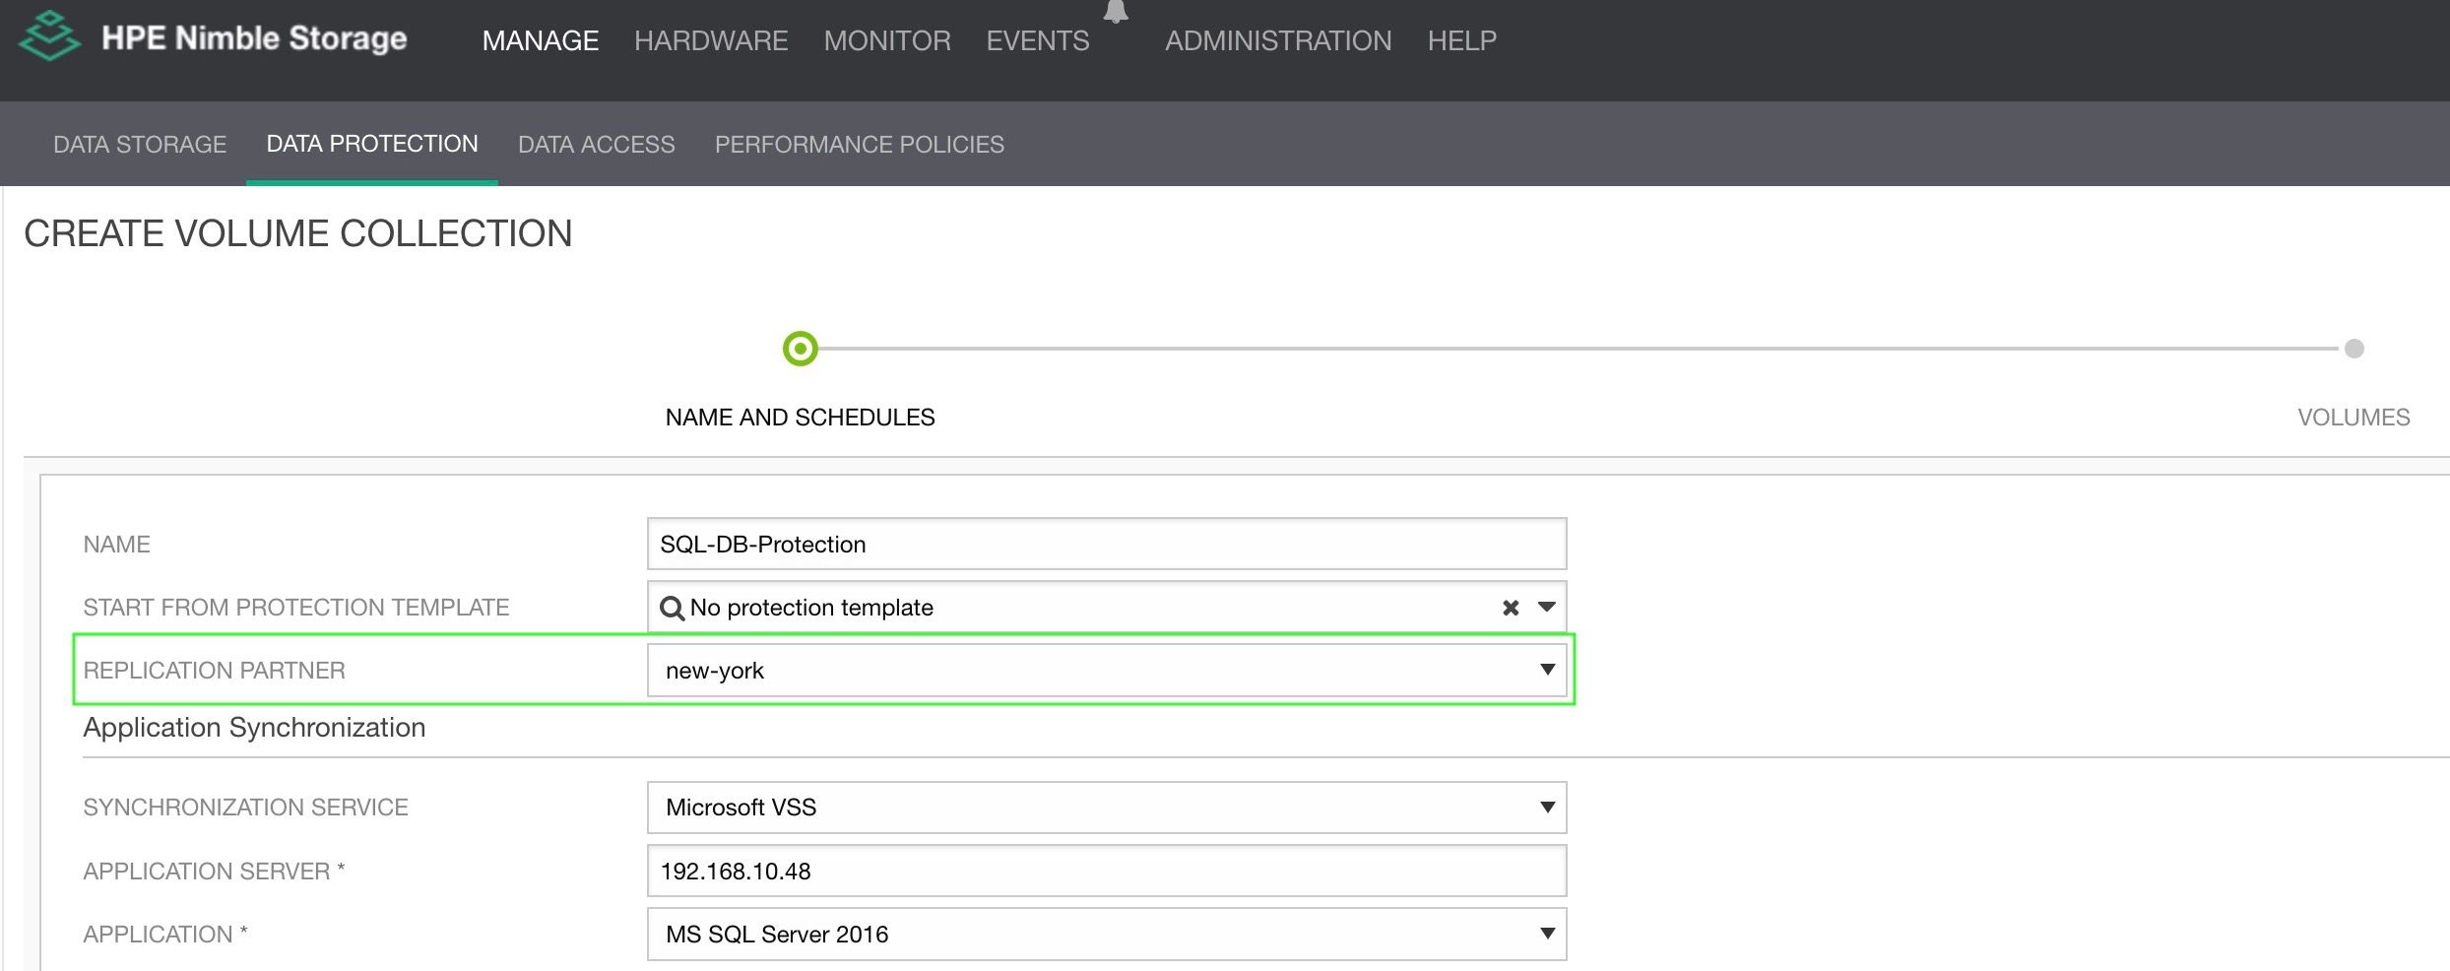This screenshot has width=2450, height=971.
Task: Click the NAME AND SCHEDULES step label
Action: tap(801, 418)
